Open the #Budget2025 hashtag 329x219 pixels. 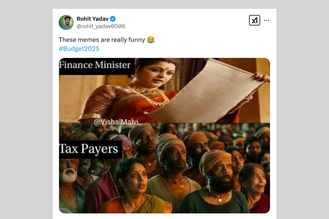tap(79, 49)
